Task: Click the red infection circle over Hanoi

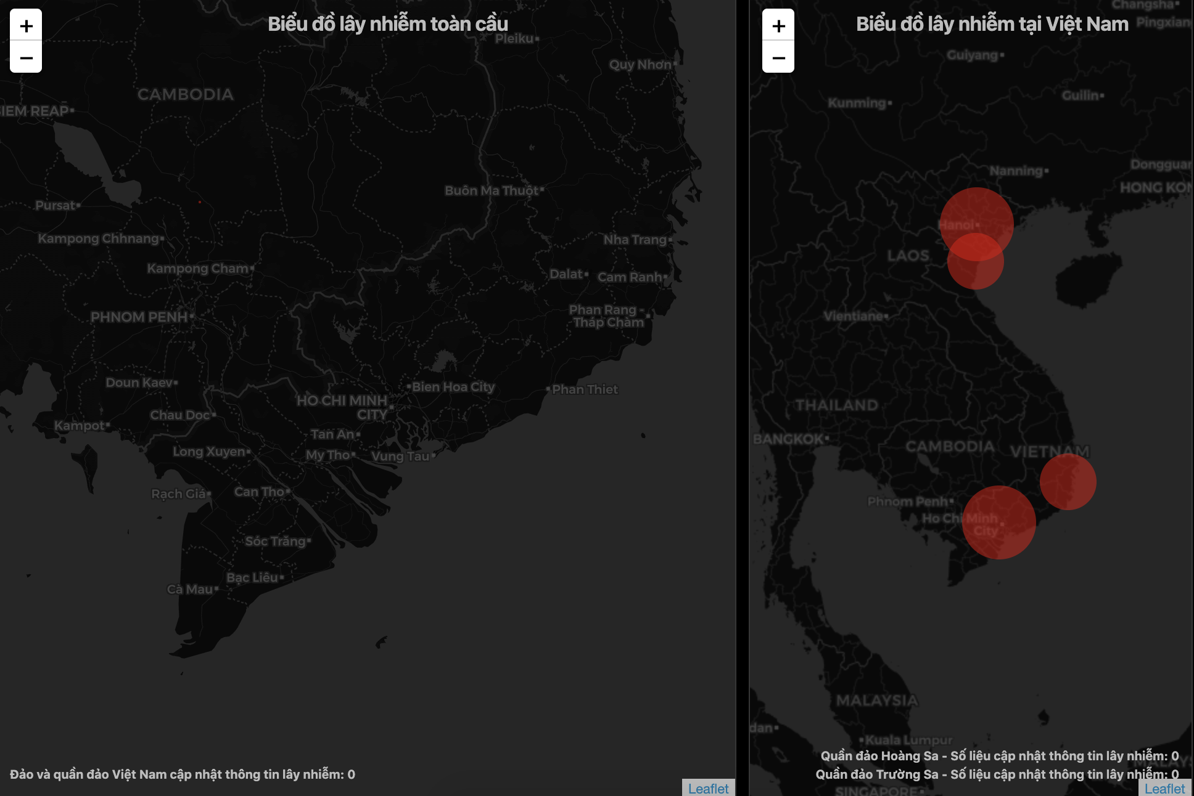Action: point(977,213)
